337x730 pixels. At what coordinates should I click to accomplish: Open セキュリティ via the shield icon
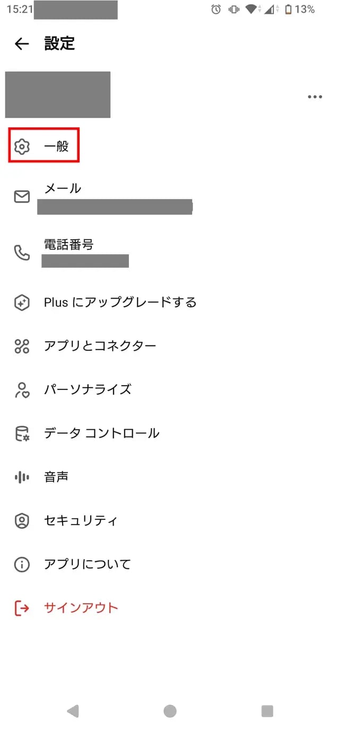point(21,520)
